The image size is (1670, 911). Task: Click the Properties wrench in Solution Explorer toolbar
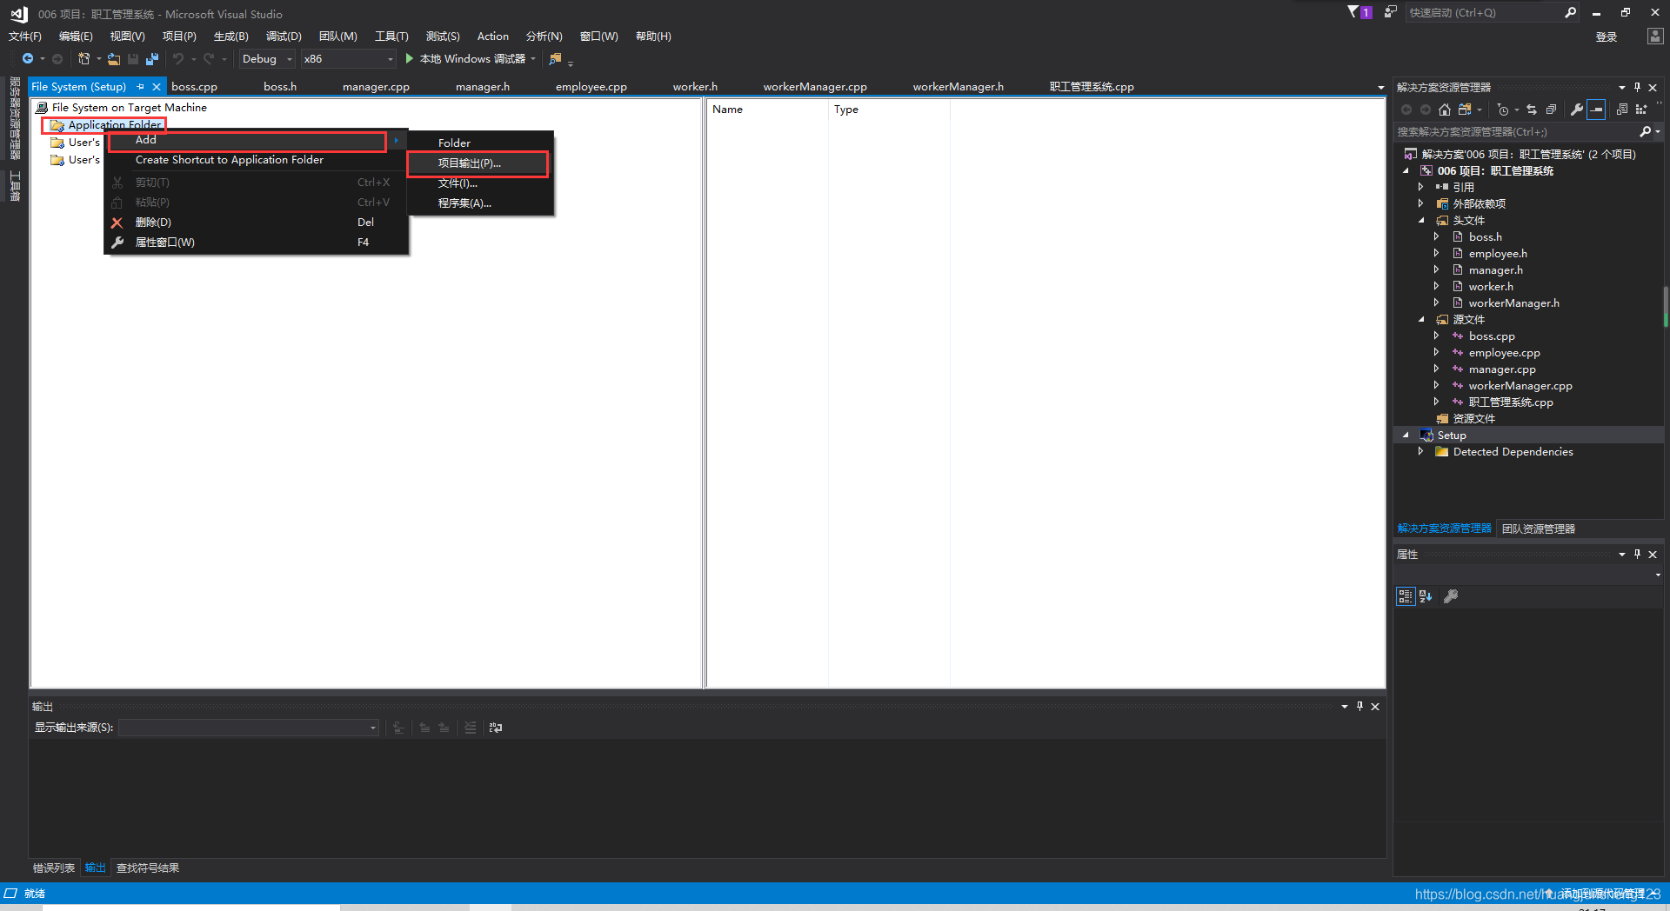click(x=1576, y=110)
